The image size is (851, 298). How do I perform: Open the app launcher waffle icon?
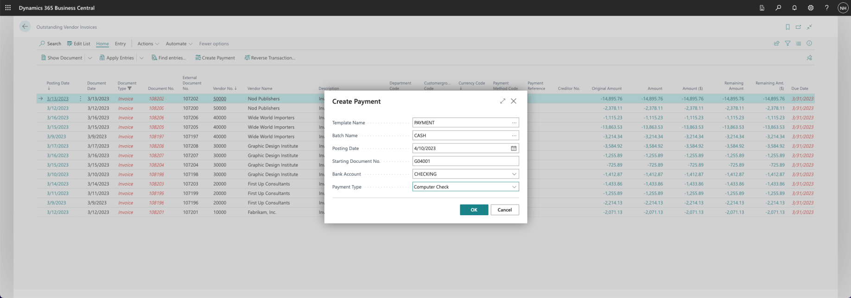click(8, 8)
